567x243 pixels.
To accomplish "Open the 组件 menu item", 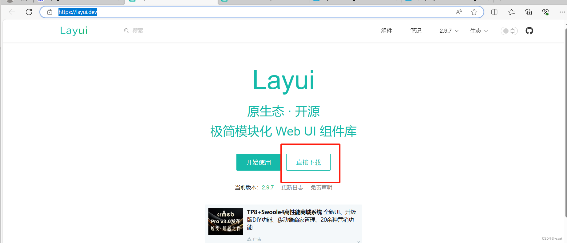I will (x=387, y=31).
